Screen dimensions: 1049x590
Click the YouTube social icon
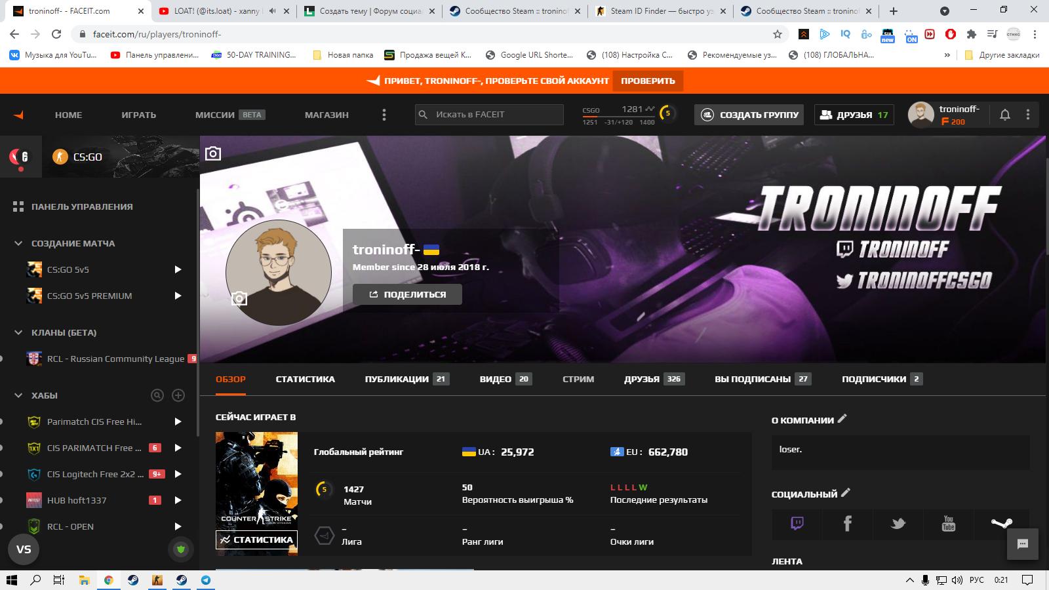click(x=948, y=523)
